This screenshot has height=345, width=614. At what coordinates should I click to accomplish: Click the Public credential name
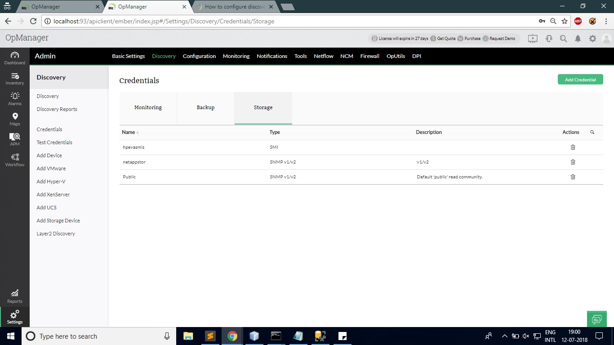129,177
